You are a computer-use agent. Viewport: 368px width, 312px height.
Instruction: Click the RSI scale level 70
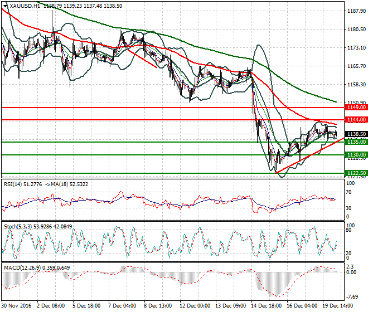(x=348, y=192)
